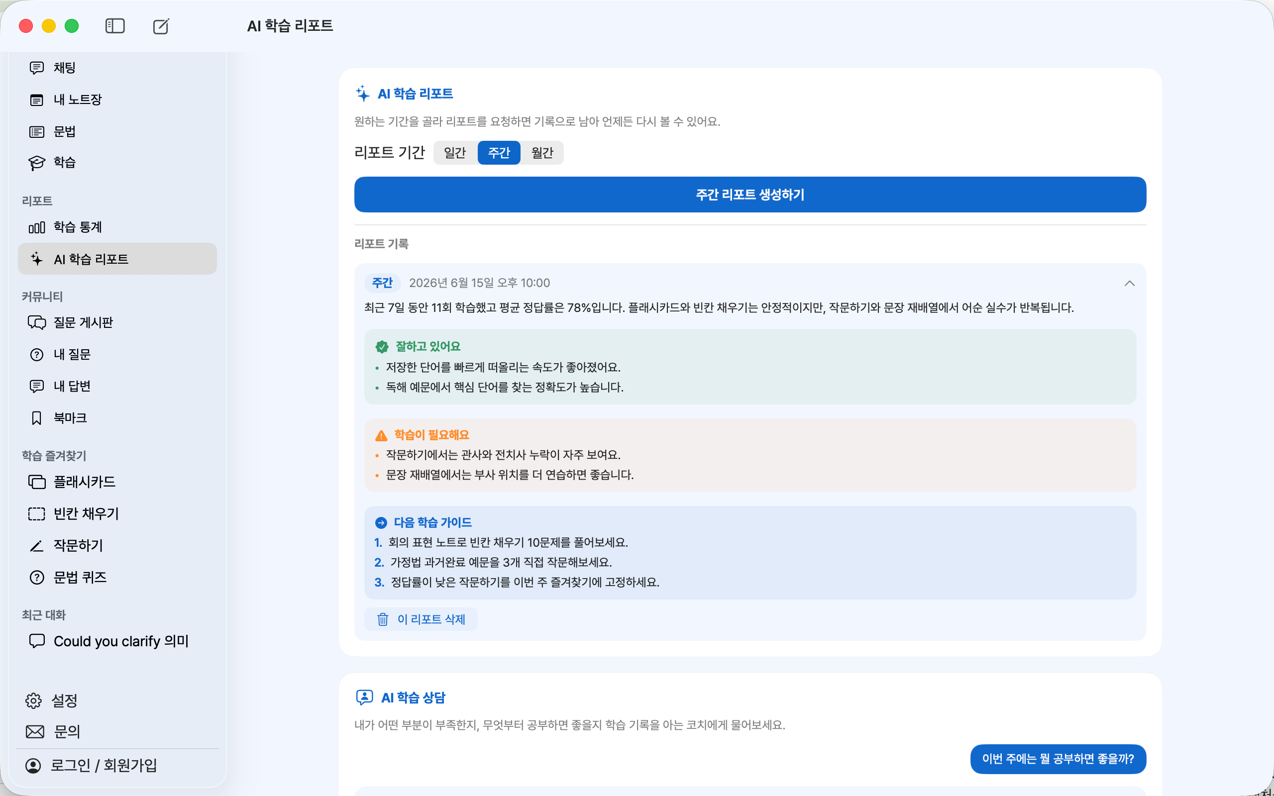Select the 월간 report period
The image size is (1274, 796).
tap(542, 153)
